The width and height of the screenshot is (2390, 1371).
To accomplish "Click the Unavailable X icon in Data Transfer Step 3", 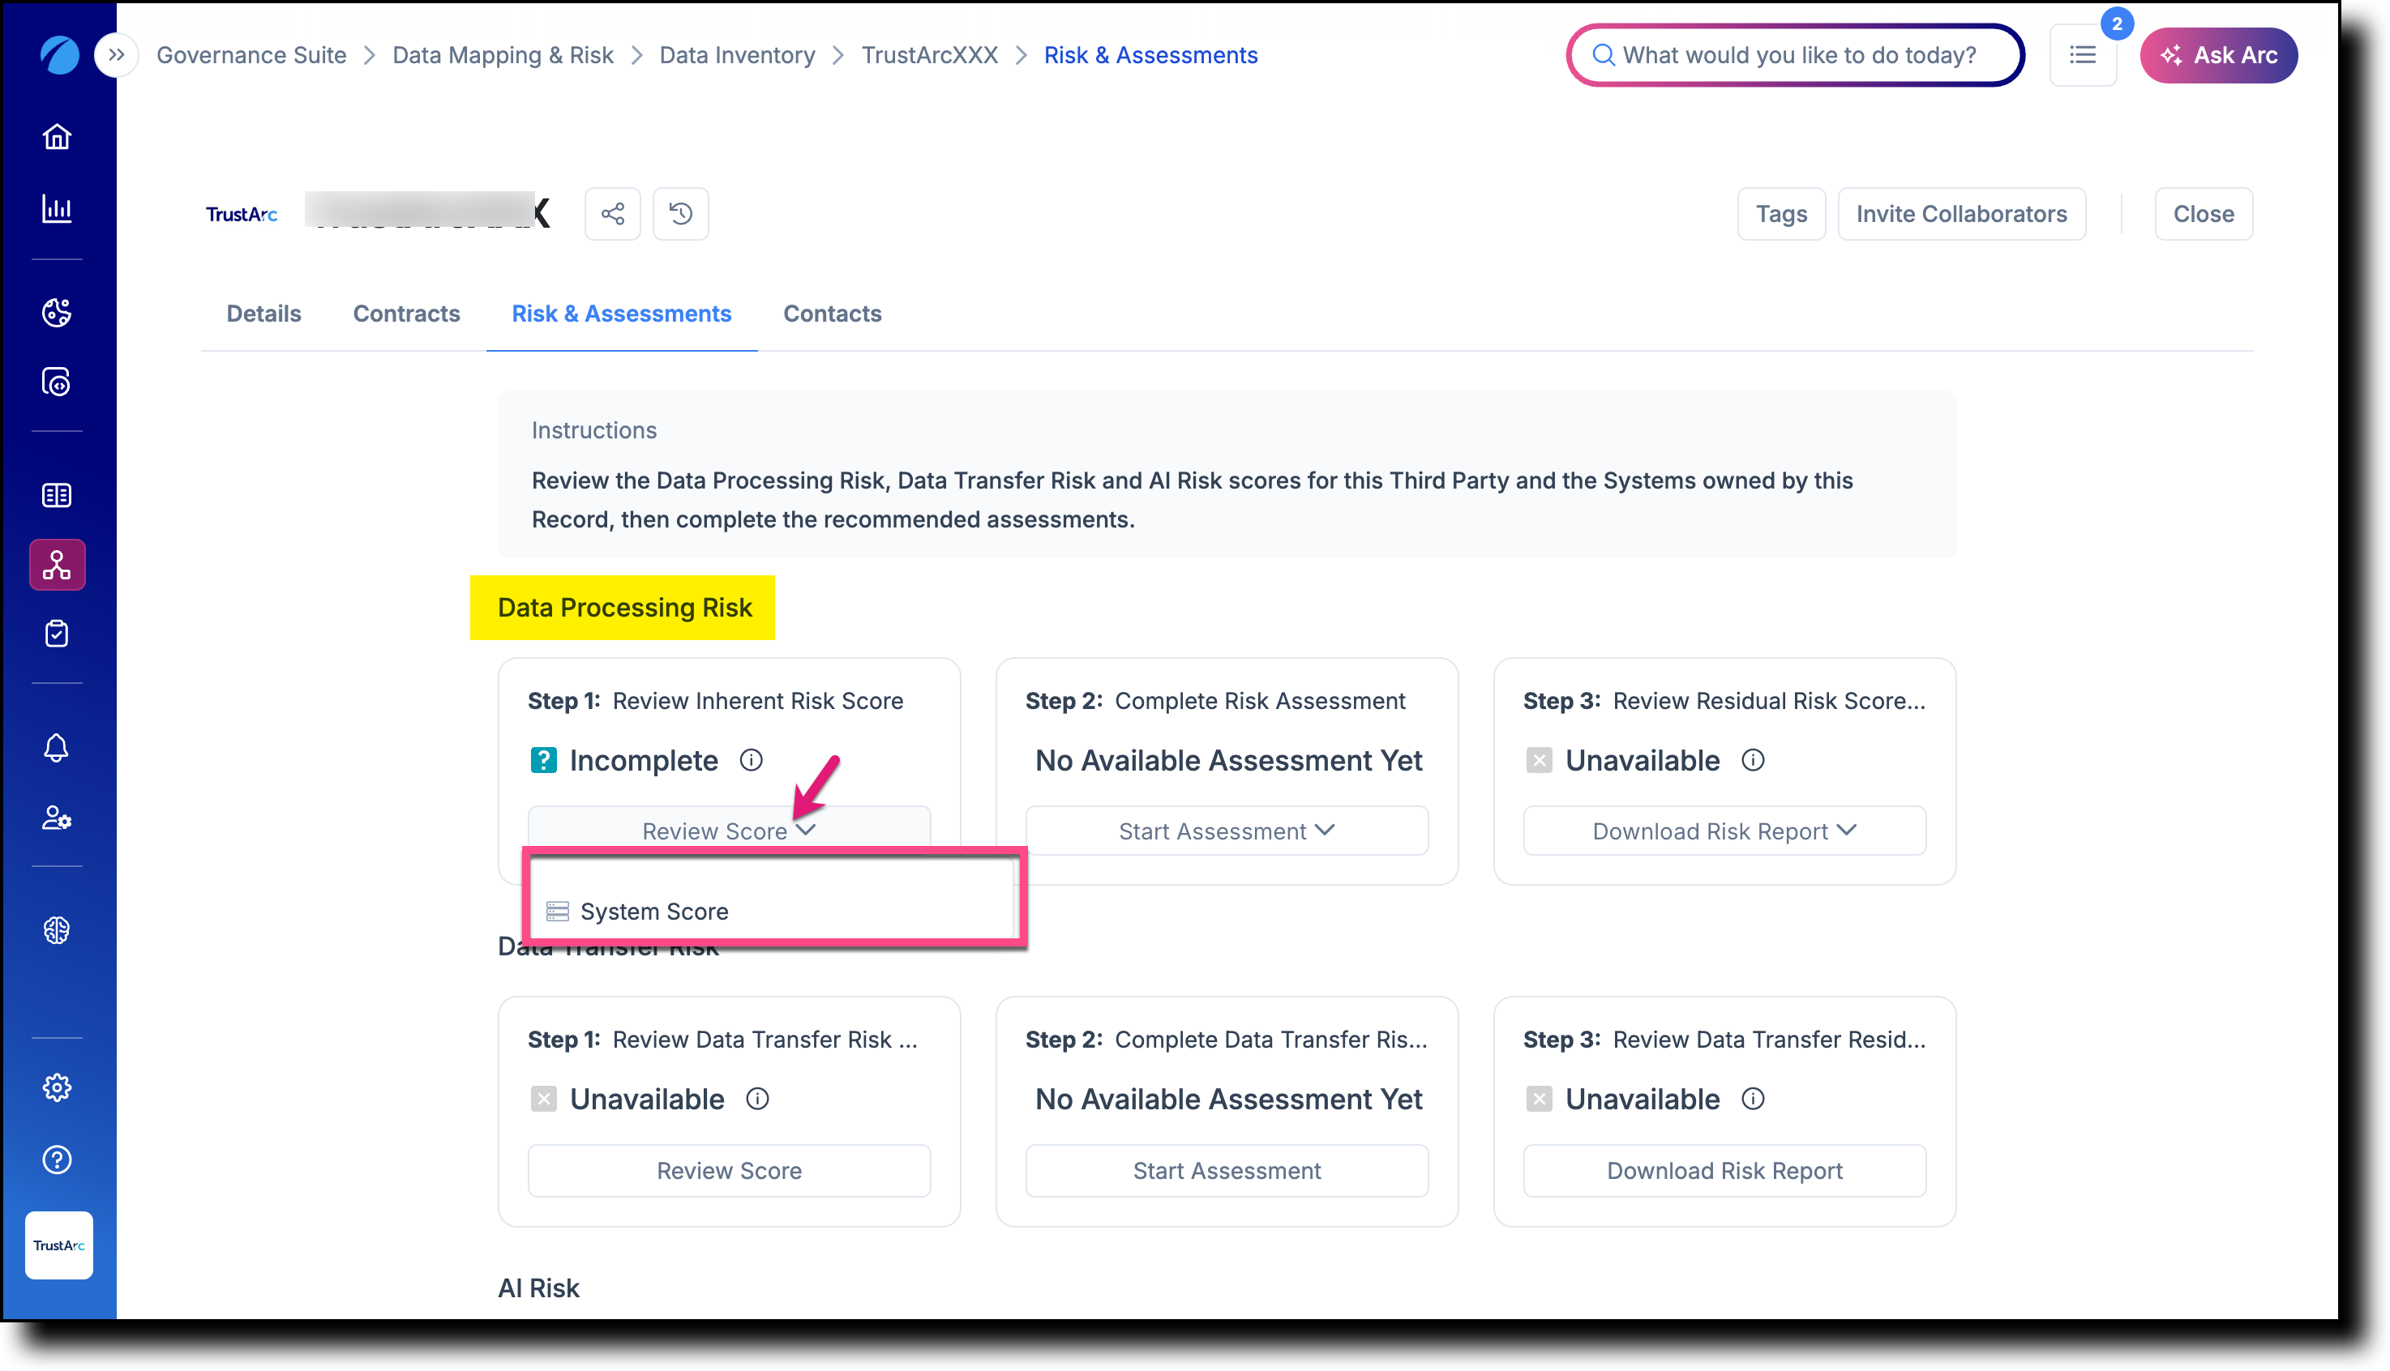I will (1540, 1099).
